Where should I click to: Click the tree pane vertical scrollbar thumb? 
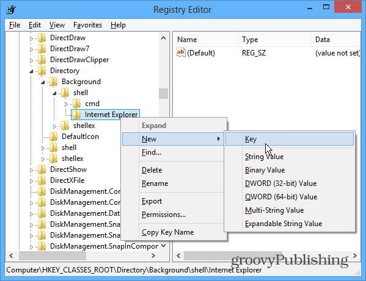click(163, 94)
